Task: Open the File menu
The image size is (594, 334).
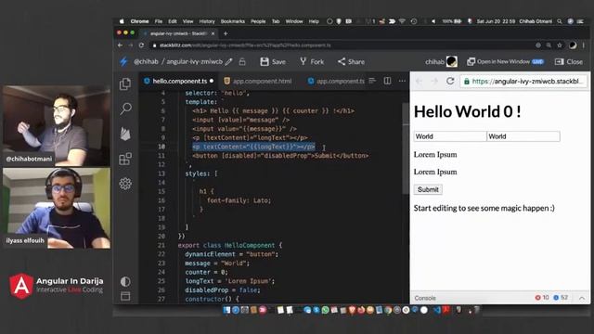Action: click(x=159, y=21)
